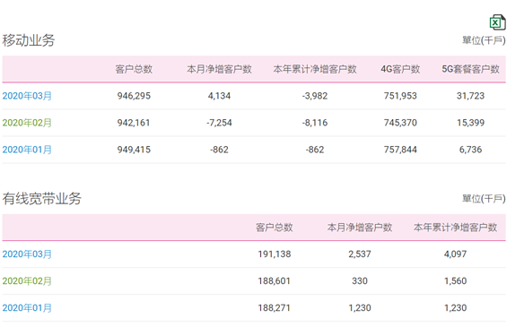Image resolution: width=524 pixels, height=327 pixels.
Task: Click 單位(千戶) label above 有线宽带业务 table
Action: [x=484, y=199]
